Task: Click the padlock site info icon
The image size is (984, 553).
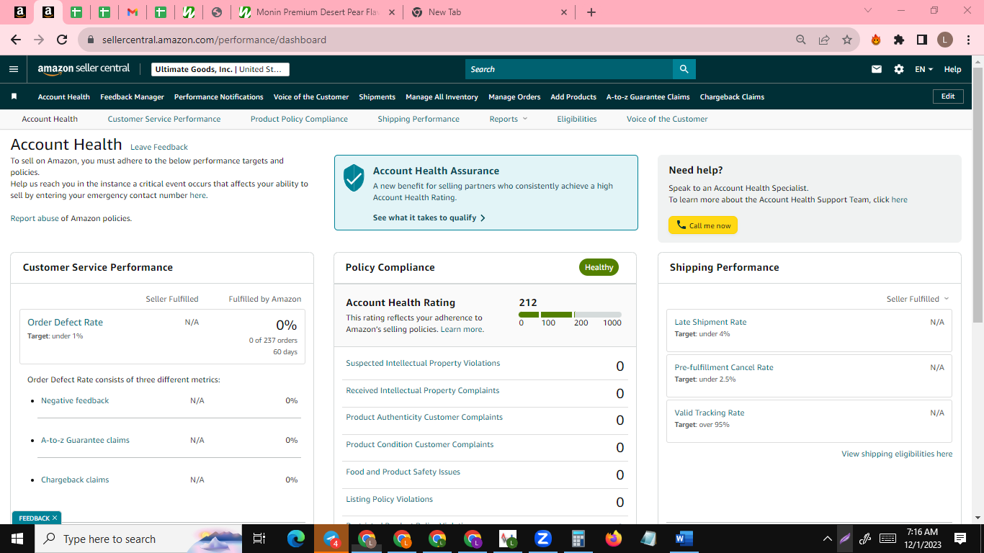Action: [91, 40]
